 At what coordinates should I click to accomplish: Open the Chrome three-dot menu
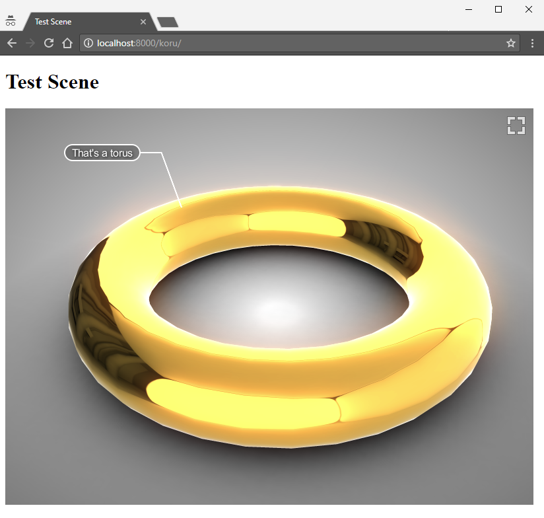[532, 44]
